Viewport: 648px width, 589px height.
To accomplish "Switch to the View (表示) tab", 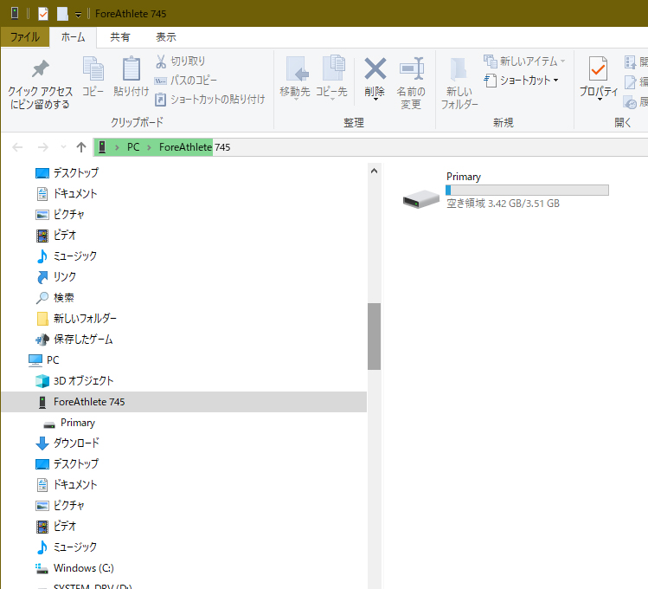I will pos(166,37).
